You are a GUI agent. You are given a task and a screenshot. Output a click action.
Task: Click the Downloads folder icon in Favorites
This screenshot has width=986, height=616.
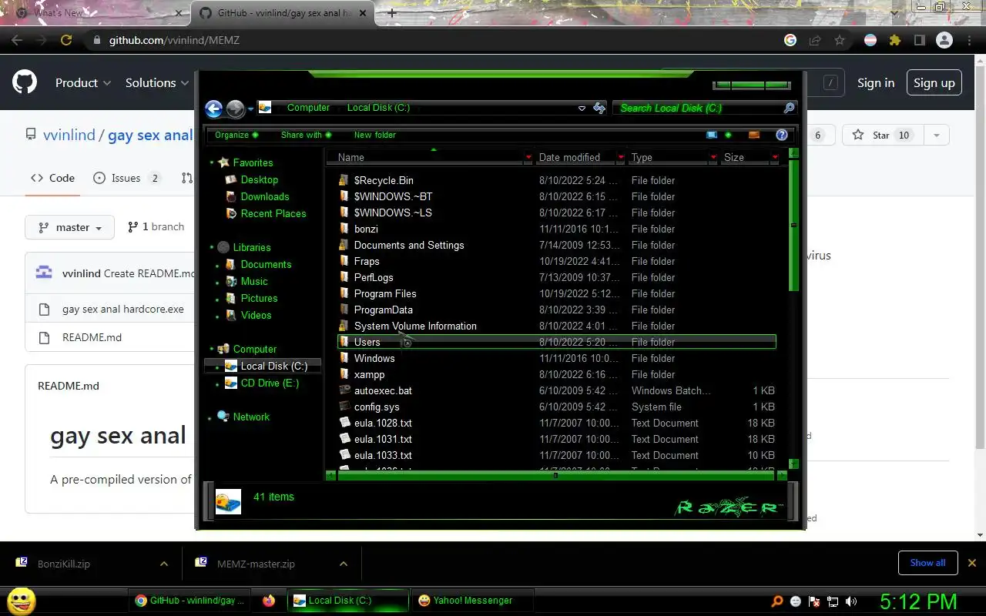[232, 196]
